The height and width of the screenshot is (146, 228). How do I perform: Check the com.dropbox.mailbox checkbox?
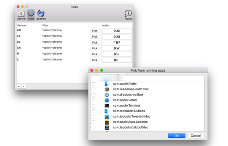[x=93, y=95]
